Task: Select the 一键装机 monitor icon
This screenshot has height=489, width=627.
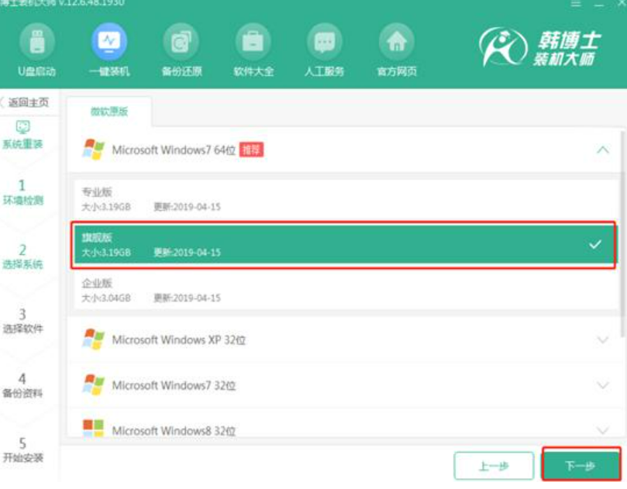Action: tap(109, 42)
